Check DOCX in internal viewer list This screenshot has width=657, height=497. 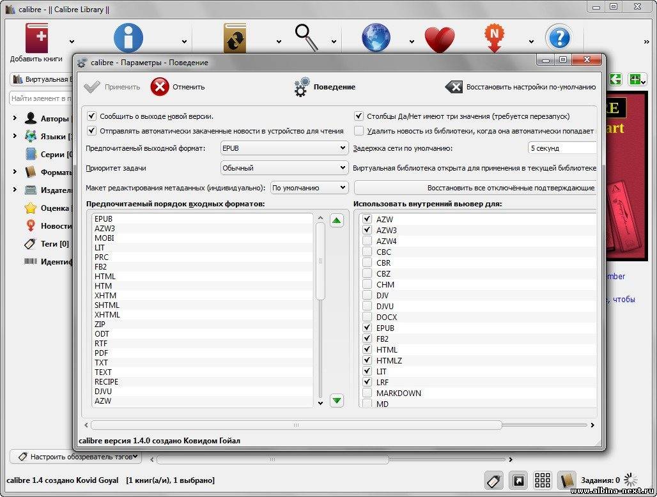(367, 317)
